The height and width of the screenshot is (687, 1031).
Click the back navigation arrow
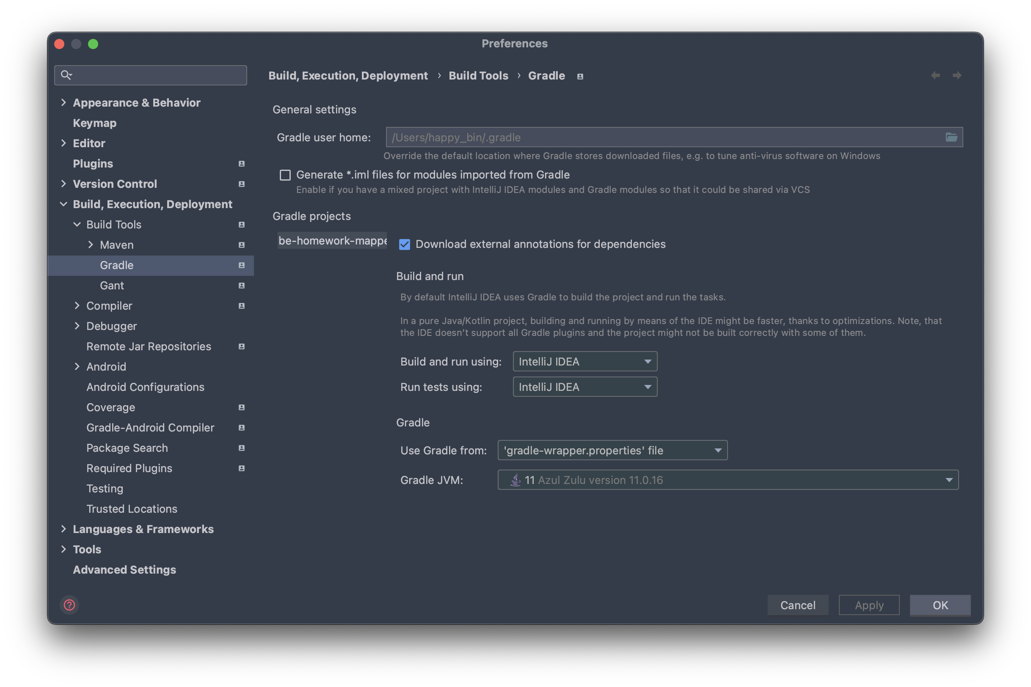tap(935, 75)
